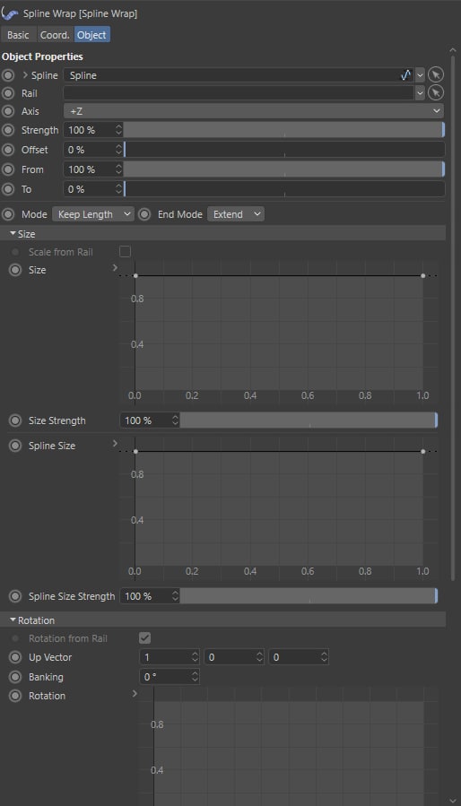Viewport: 461px width, 806px height.
Task: Click the Offset slider bar
Action: (284, 150)
